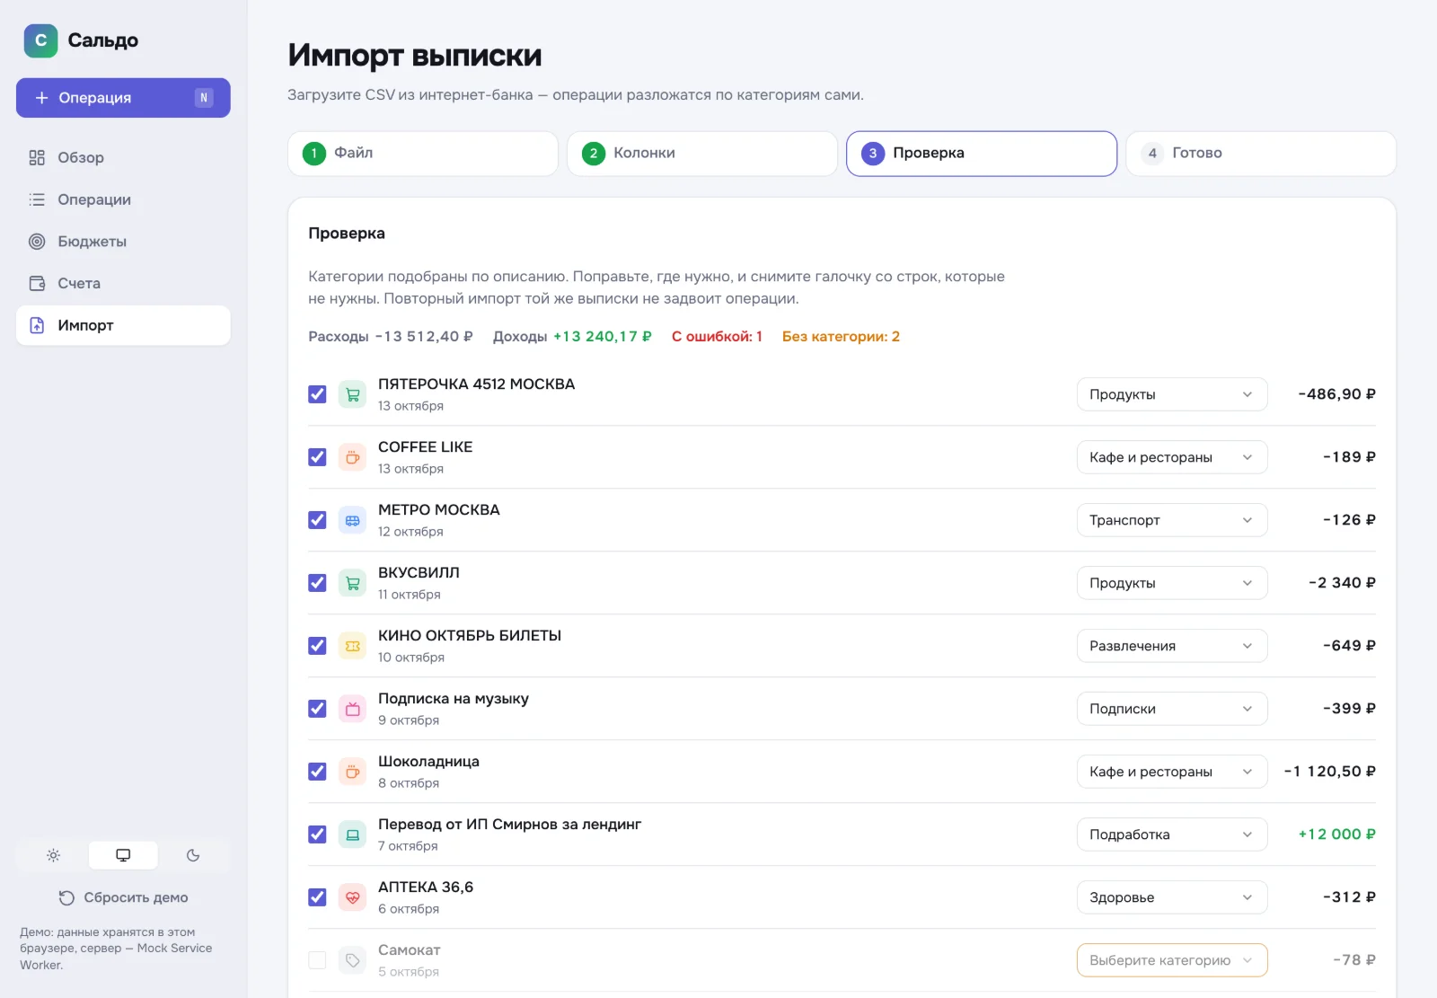Click Сбросить демо
This screenshot has width=1437, height=998.
pyautogui.click(x=123, y=897)
